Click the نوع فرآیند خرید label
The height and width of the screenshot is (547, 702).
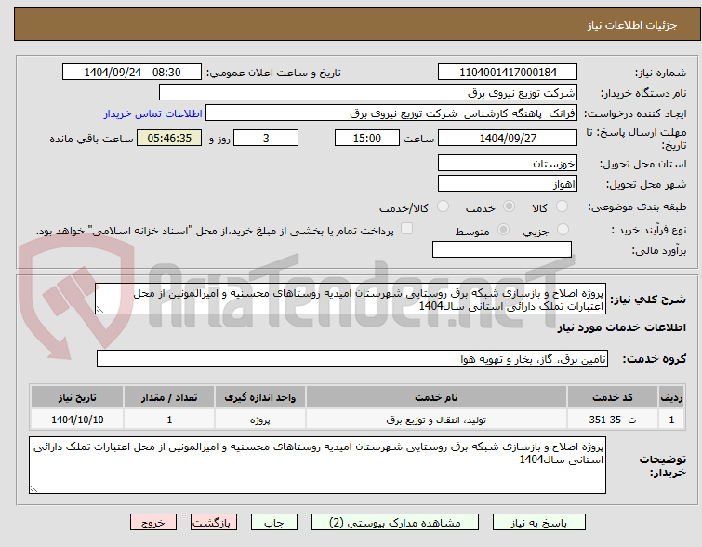(x=649, y=231)
